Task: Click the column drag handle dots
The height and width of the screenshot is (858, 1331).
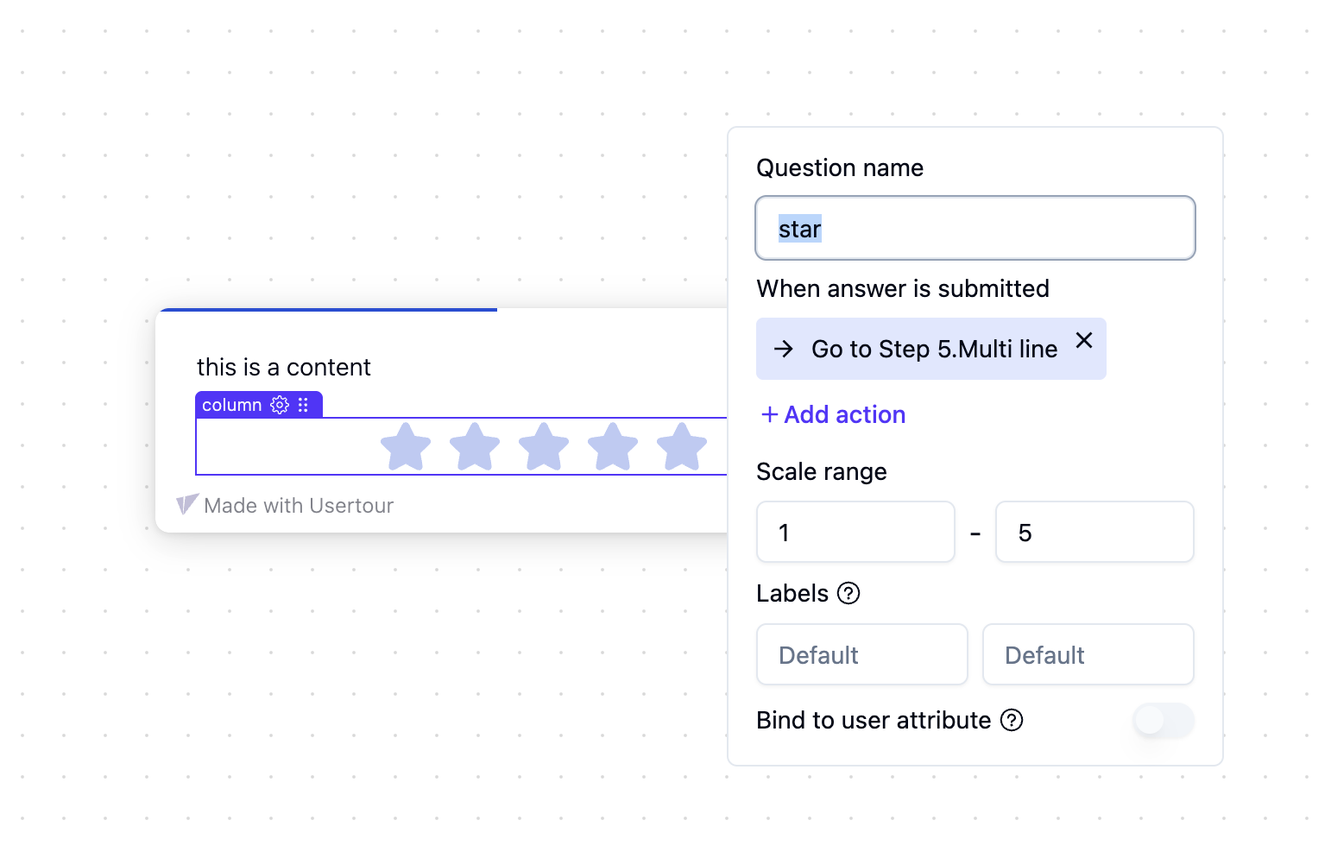Action: tap(303, 405)
